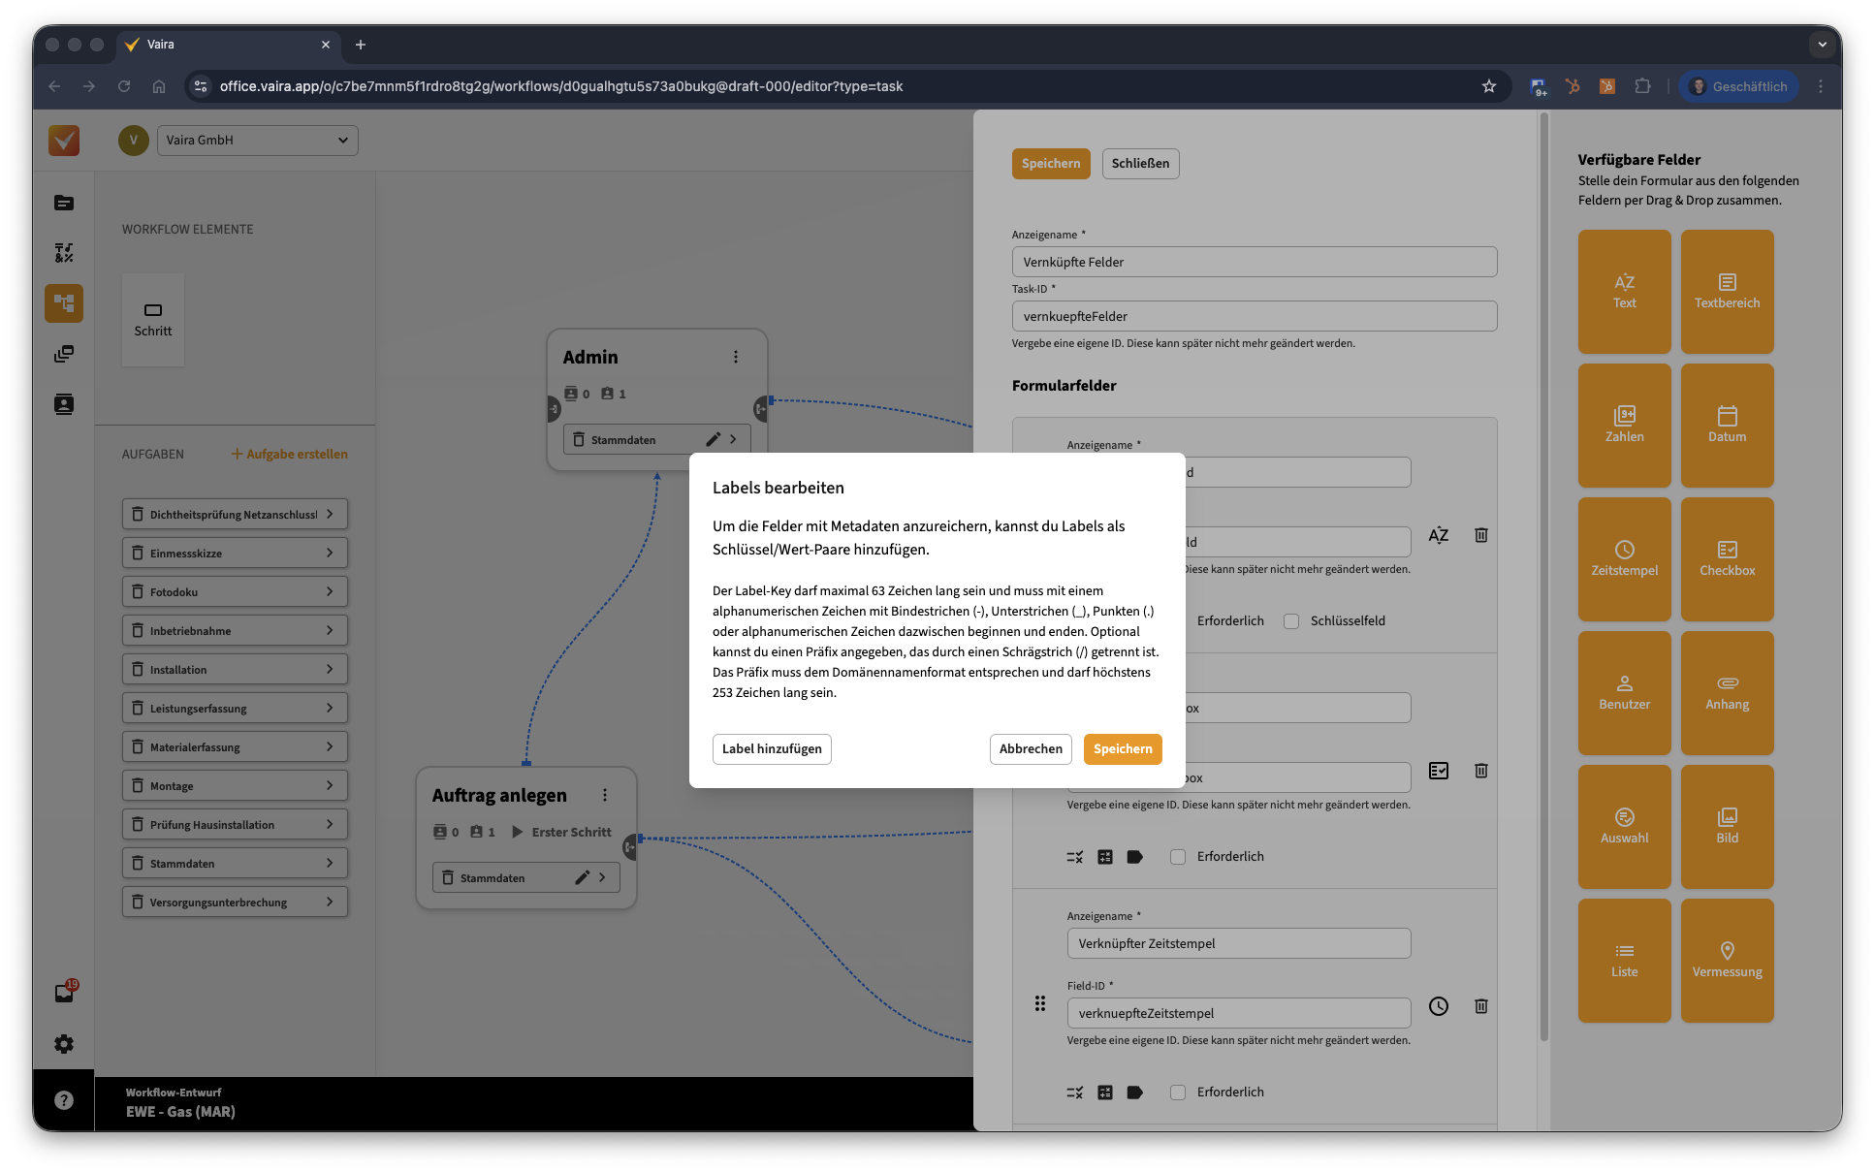The width and height of the screenshot is (1875, 1172).
Task: Open the three-dot menu on the Auftrag anlegen step
Action: coord(605,795)
